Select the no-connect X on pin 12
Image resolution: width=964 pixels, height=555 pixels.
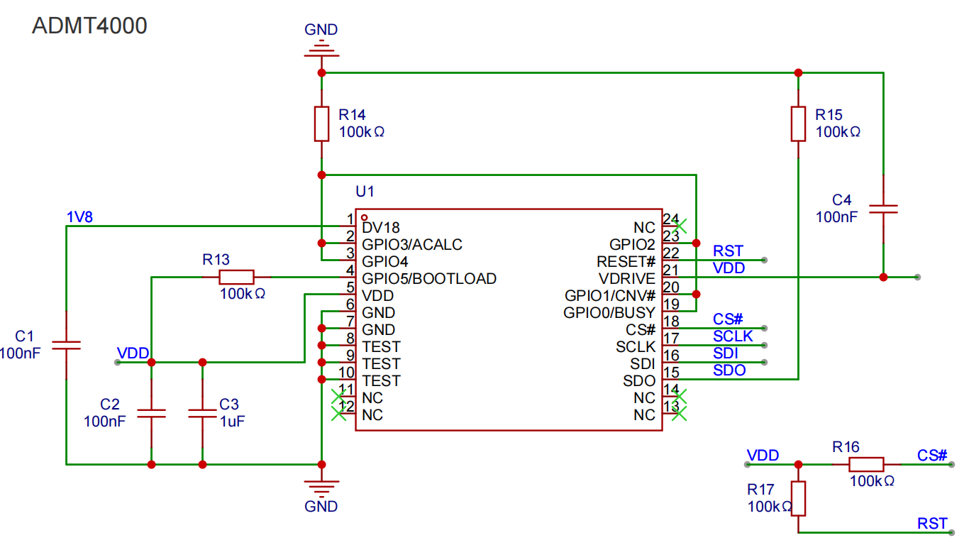click(339, 413)
